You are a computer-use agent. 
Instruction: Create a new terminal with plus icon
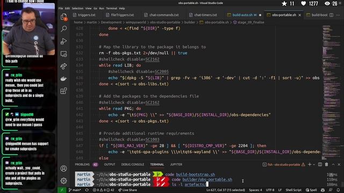coord(310,165)
